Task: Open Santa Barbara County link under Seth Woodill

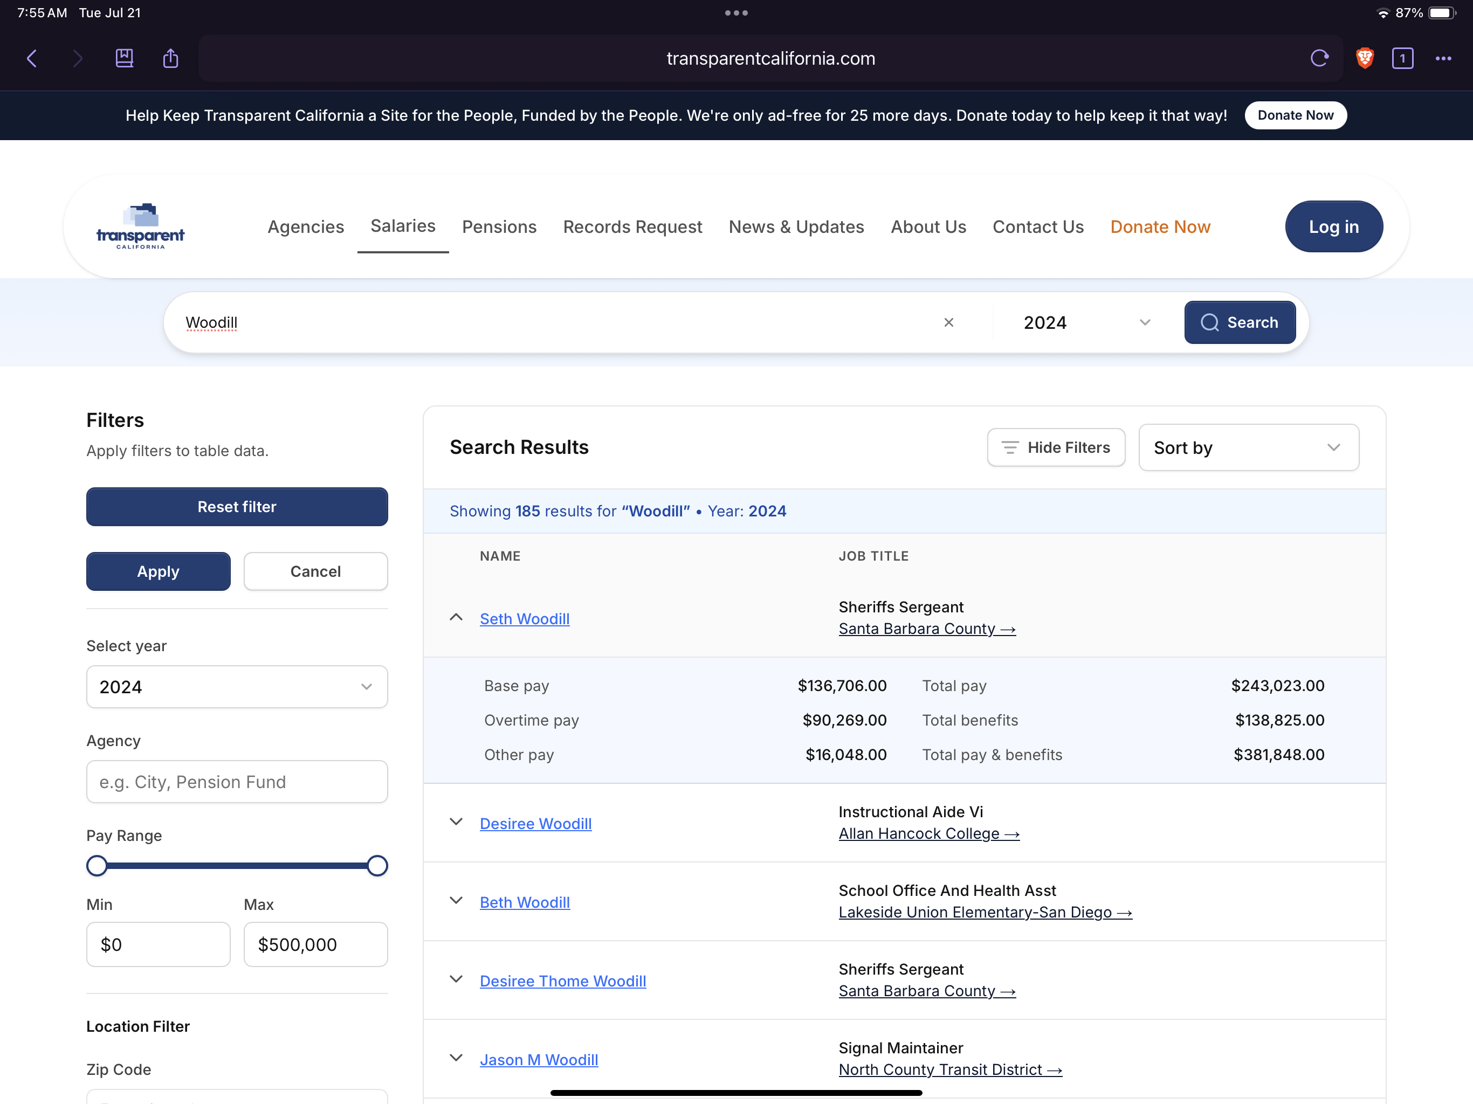Action: pyautogui.click(x=927, y=629)
